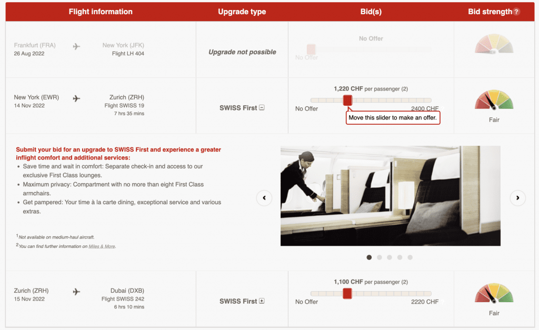Click the "Flight SWISS 19" text

pyautogui.click(x=124, y=106)
